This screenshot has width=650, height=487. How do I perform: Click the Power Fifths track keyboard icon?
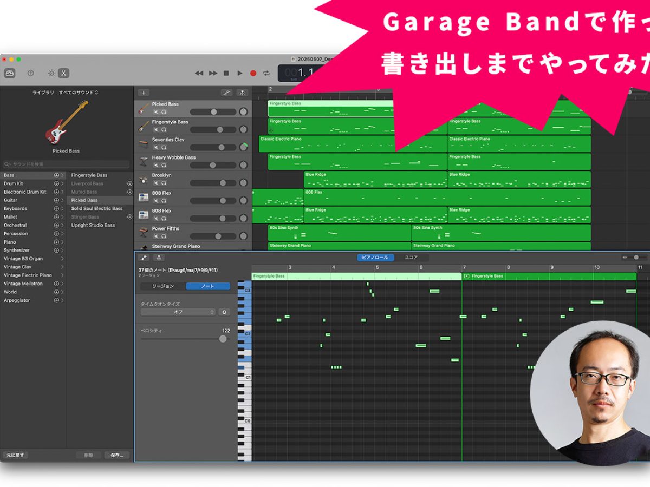coord(144,233)
